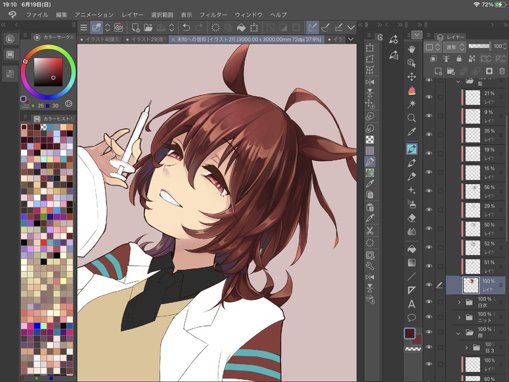Select the main drawing color swatch
The width and height of the screenshot is (509, 382).
pos(409,333)
